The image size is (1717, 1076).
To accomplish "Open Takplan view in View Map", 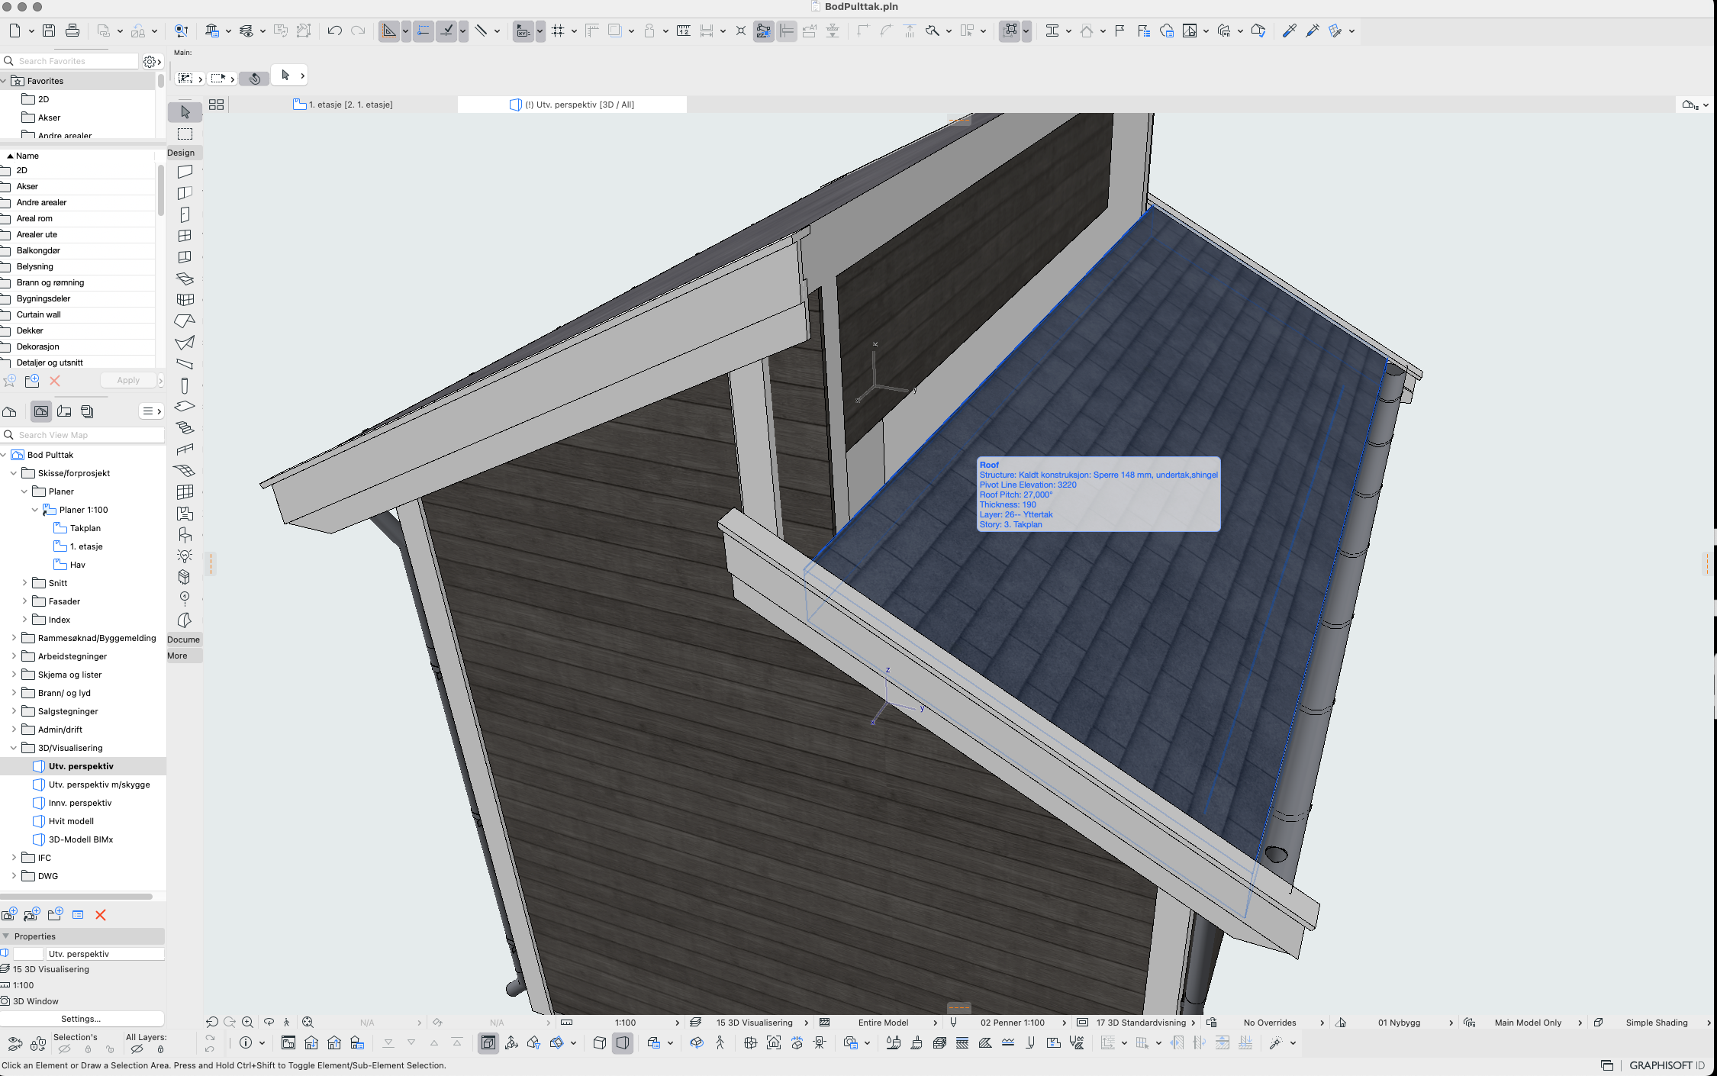I will coord(85,528).
